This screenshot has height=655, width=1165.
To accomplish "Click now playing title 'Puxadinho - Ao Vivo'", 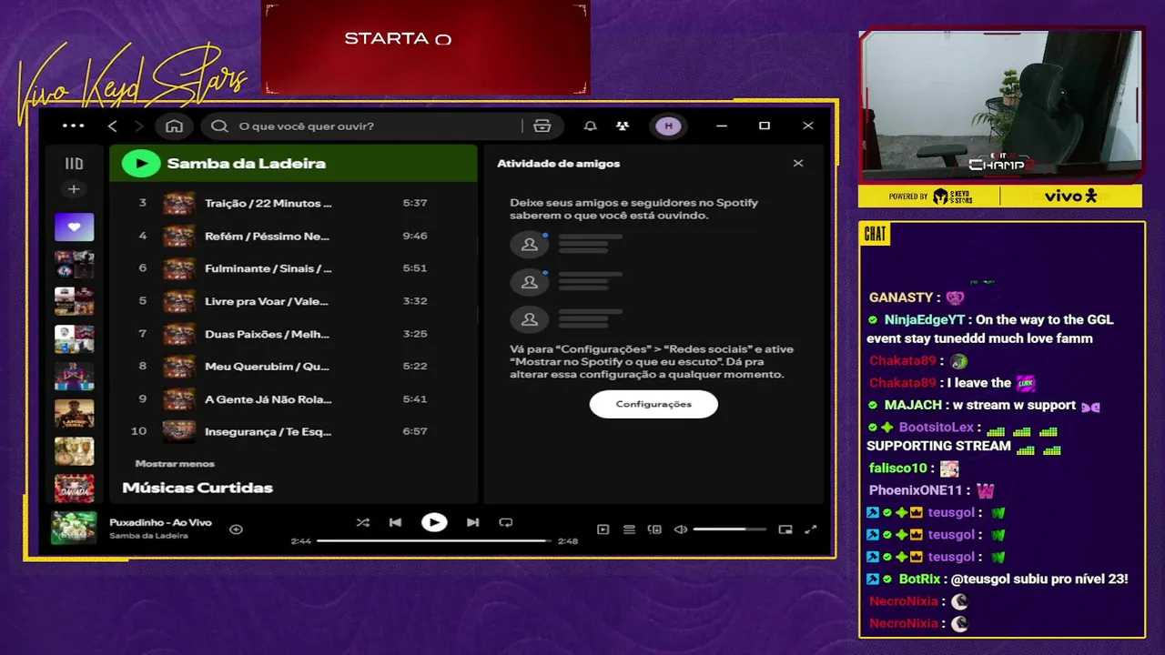I will (x=160, y=522).
